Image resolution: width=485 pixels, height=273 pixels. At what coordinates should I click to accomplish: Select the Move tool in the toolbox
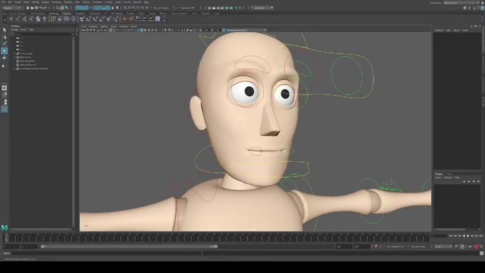coord(4,51)
